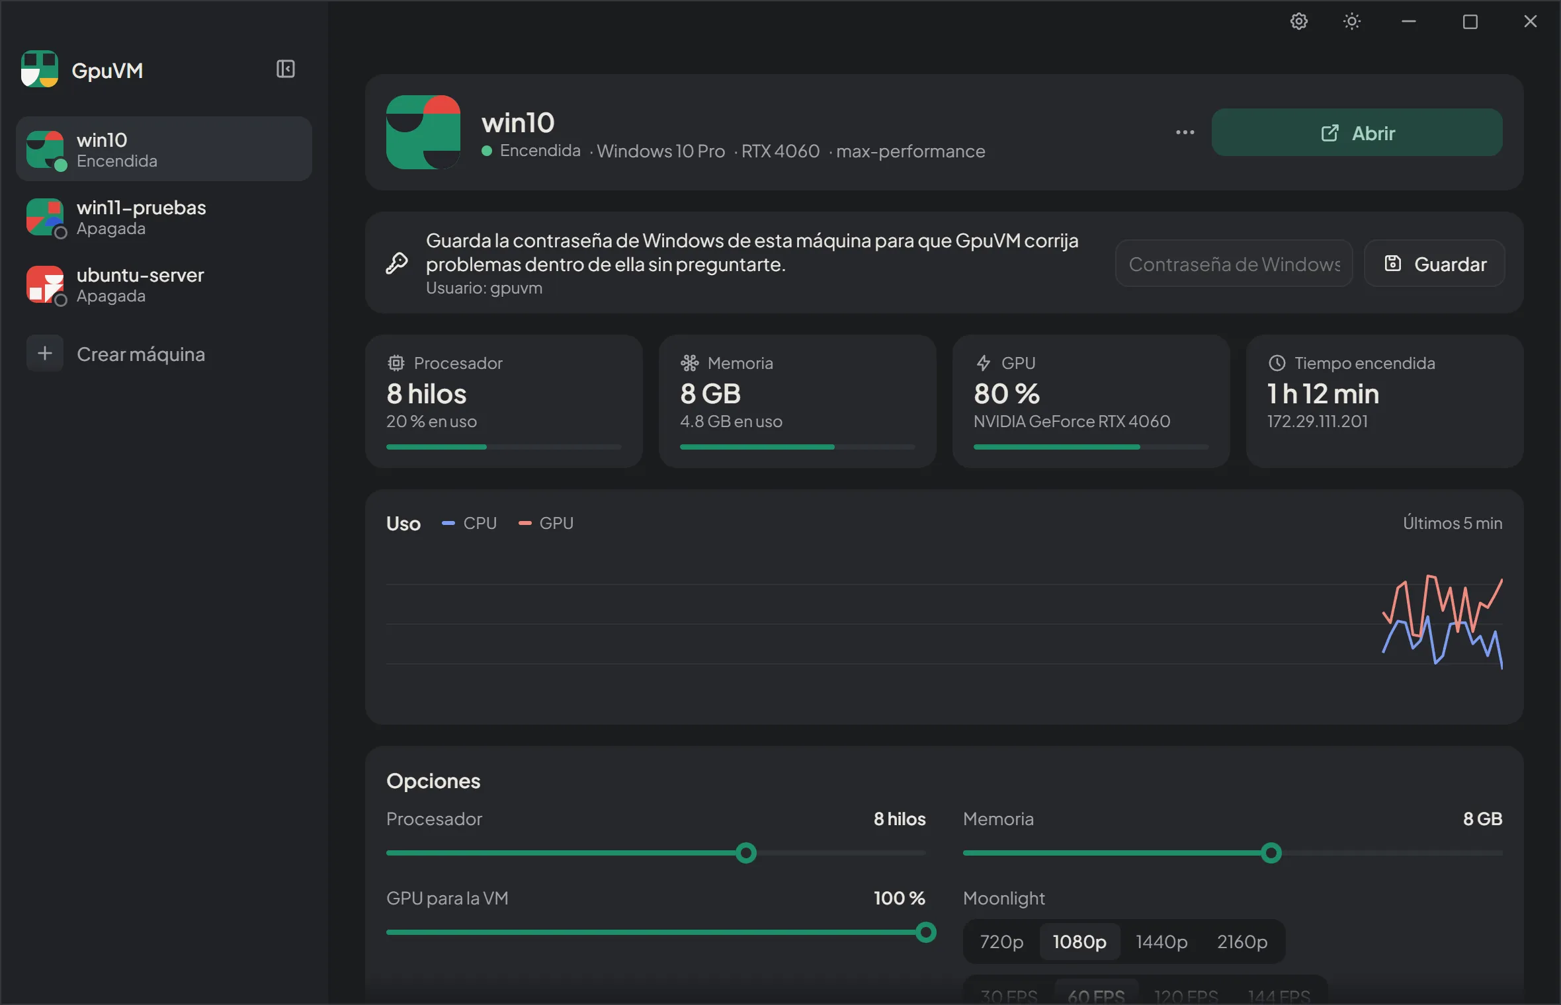Click the win10 title heading

[x=518, y=123]
